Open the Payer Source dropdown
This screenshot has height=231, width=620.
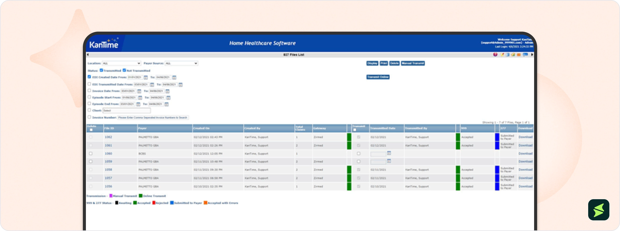[181, 63]
